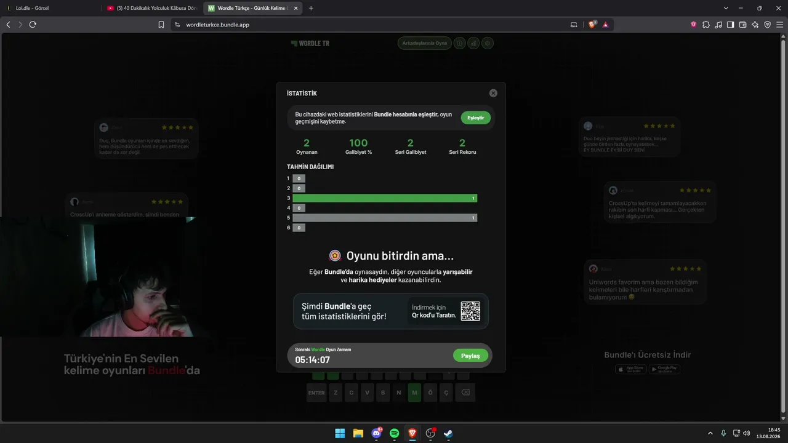Open Brave Rewards triangle icon
788x443 pixels.
coord(606,25)
